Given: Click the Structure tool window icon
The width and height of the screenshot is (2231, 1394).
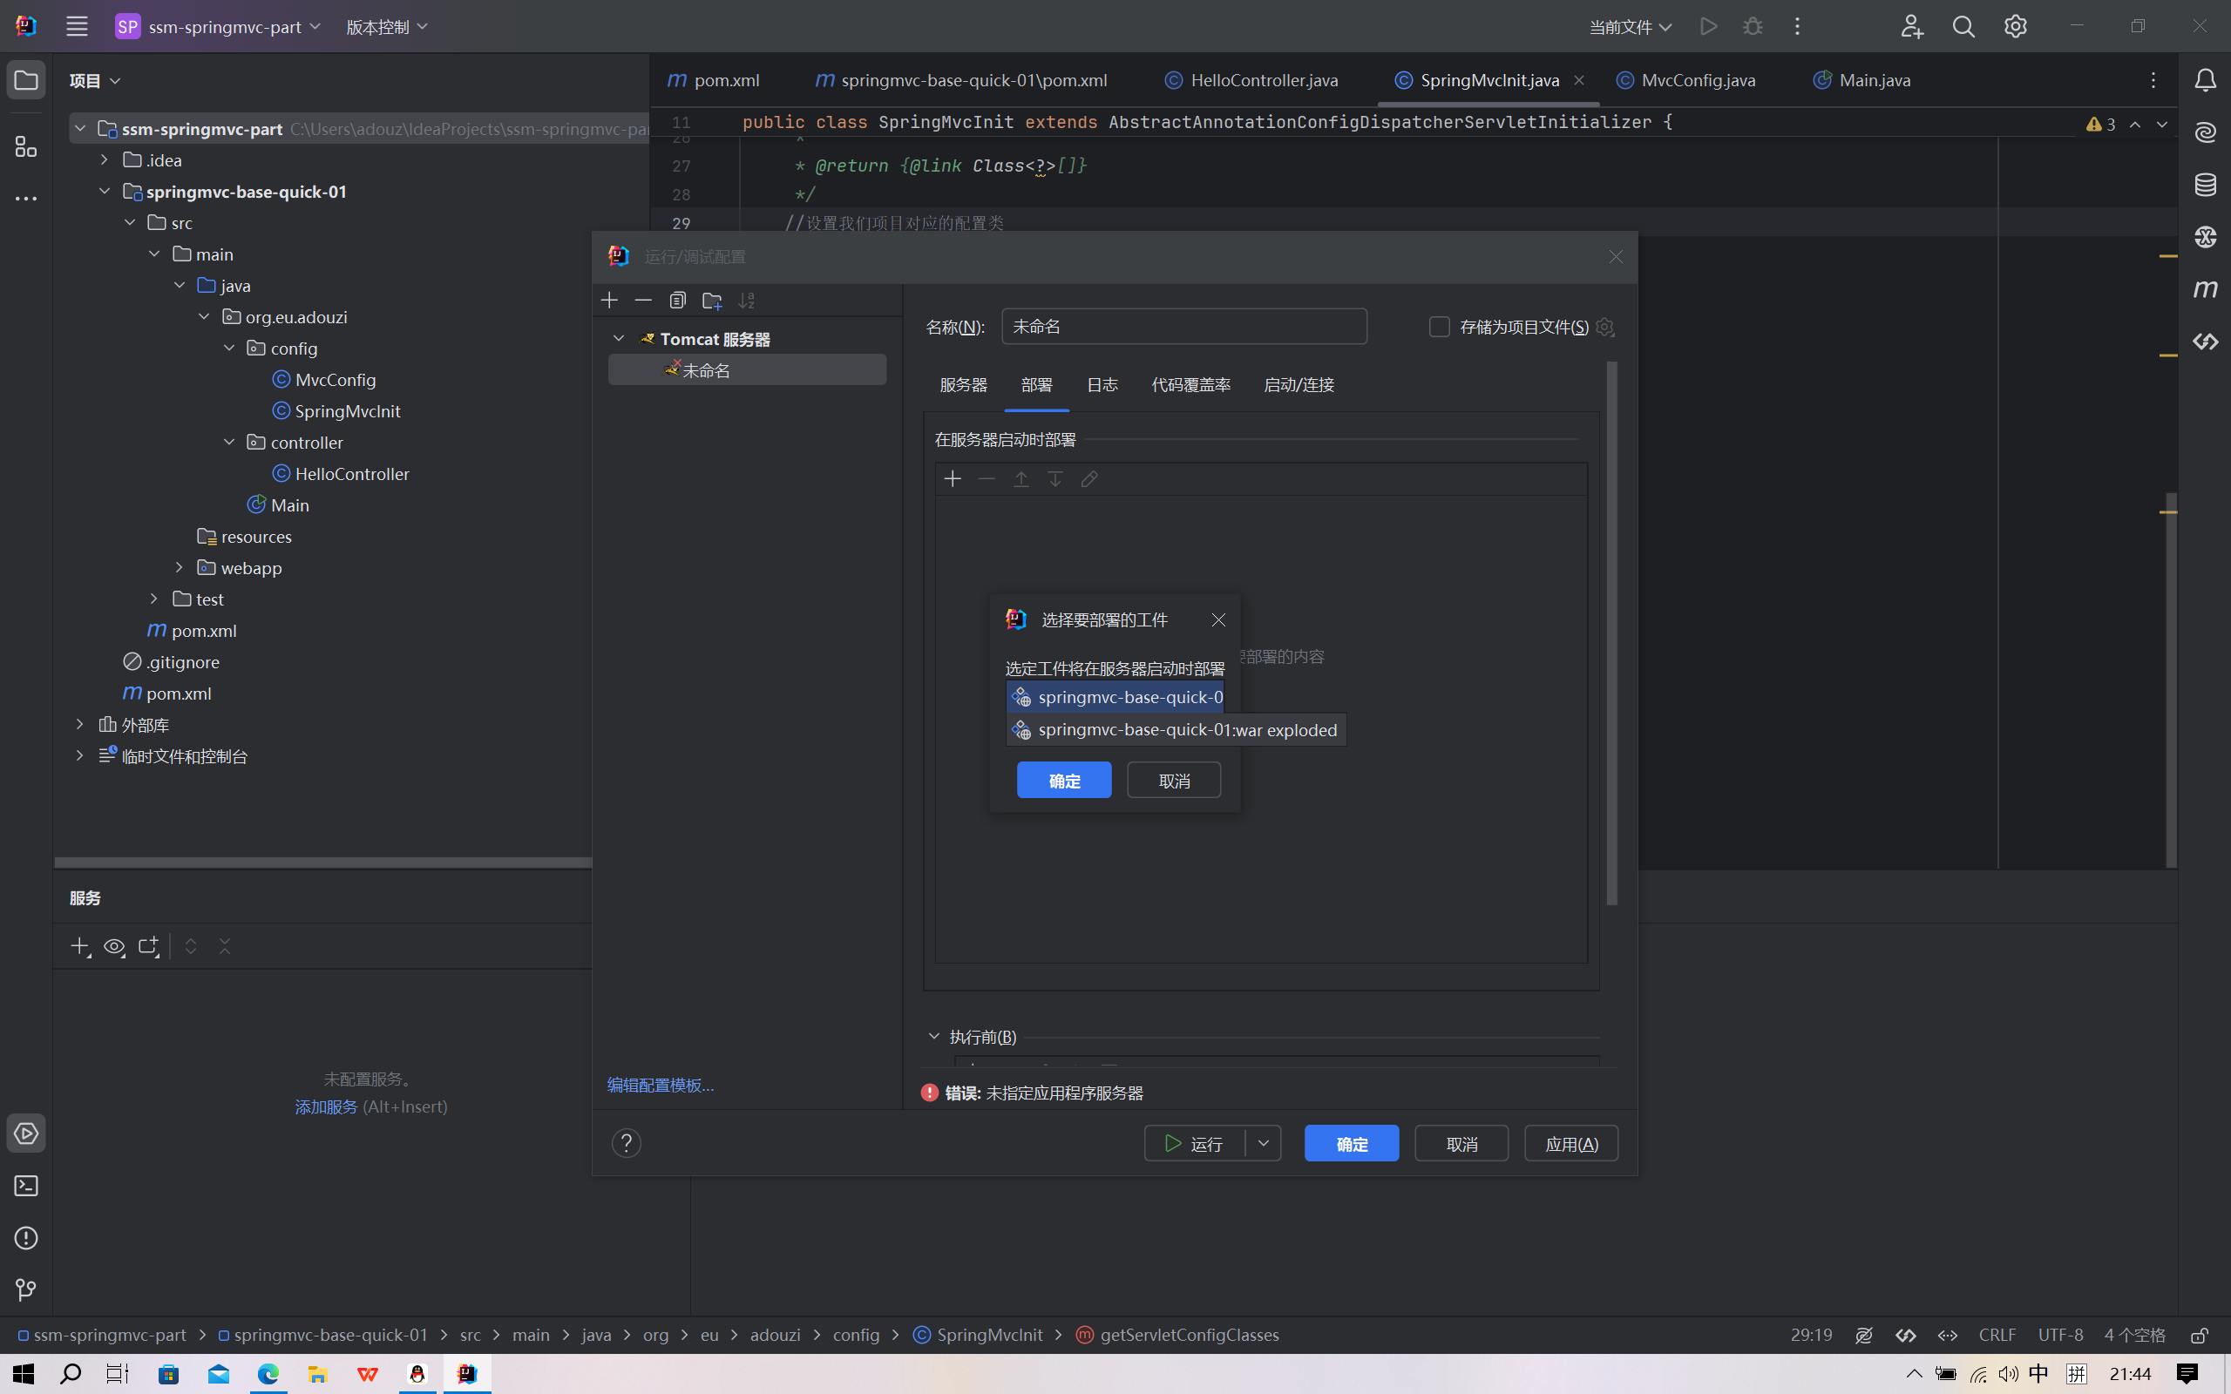Looking at the screenshot, I should pos(26,146).
